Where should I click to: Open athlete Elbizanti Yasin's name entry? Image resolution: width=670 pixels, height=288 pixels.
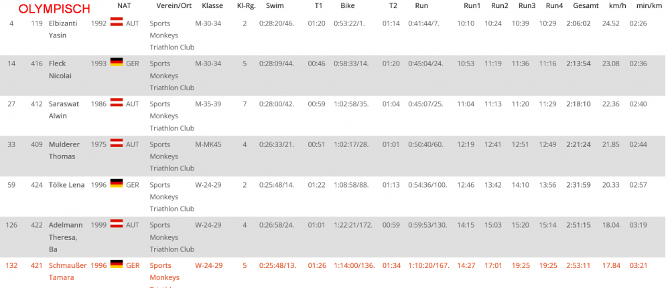pyautogui.click(x=64, y=29)
